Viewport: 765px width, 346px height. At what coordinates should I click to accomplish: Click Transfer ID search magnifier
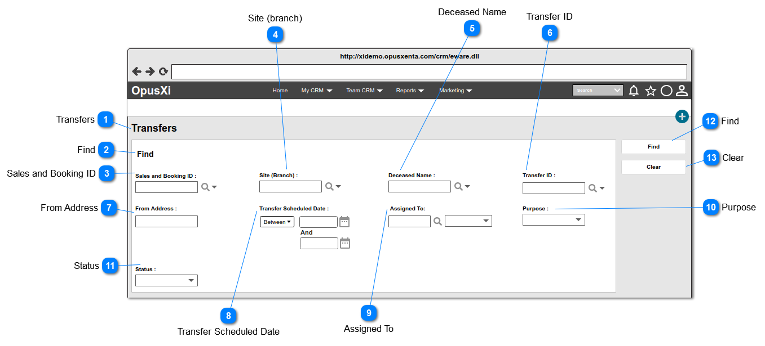pyautogui.click(x=592, y=188)
